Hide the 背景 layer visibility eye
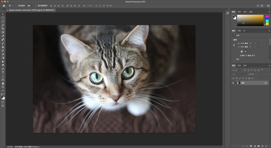This screenshot has height=148, width=271. click(233, 83)
